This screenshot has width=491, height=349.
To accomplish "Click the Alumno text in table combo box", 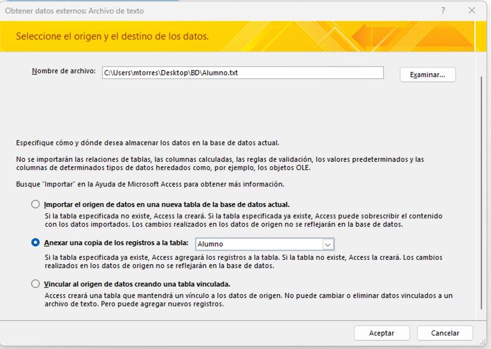I will coord(210,244).
